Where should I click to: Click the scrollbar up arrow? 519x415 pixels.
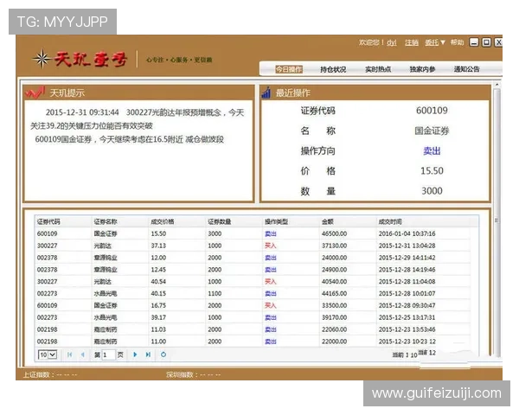497,85
